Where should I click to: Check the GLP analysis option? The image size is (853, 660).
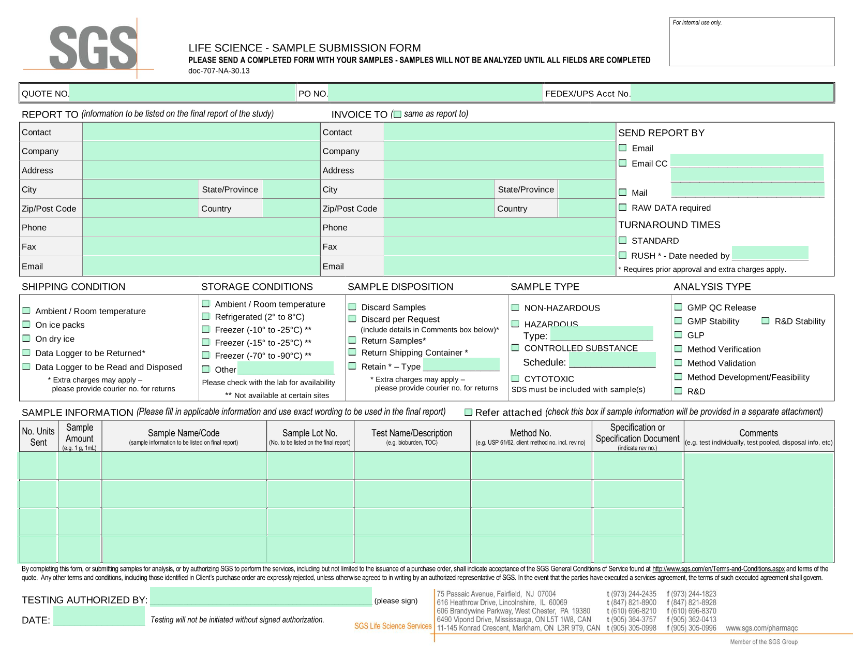coord(678,335)
